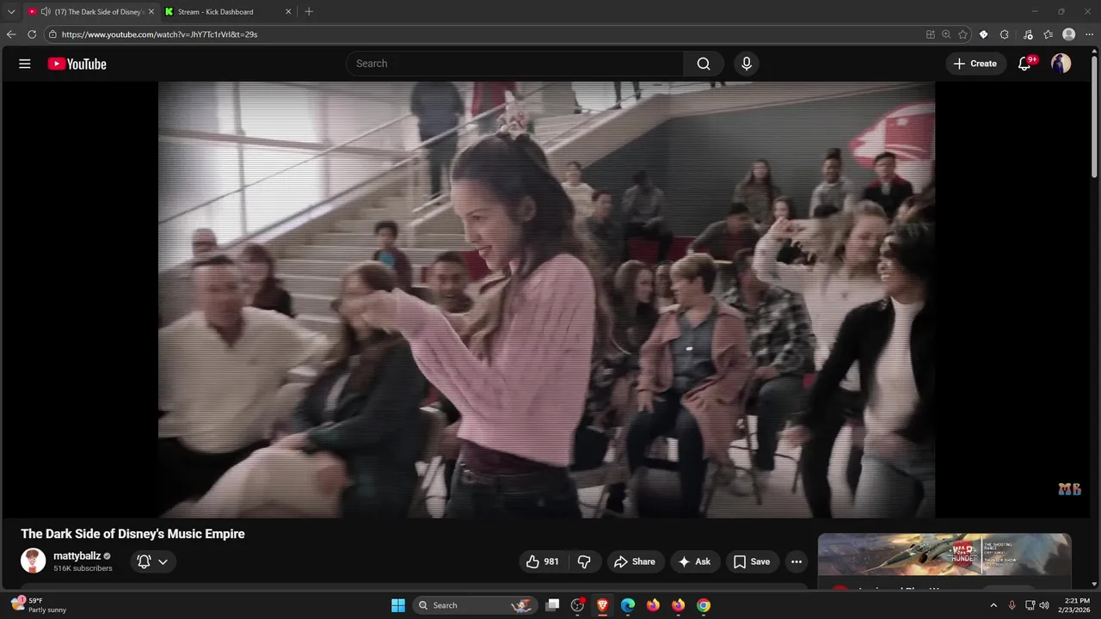This screenshot has width=1101, height=619.
Task: Open the Windows Start button
Action: point(398,605)
